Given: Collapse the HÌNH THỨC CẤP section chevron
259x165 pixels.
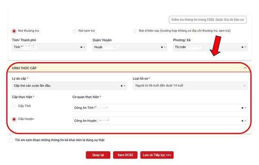Looking at the screenshot, I should point(245,68).
